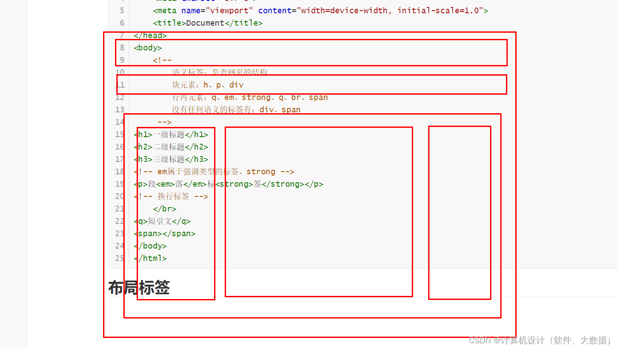Click the opening body tag
Viewport: 617px width, 349px height.
tap(148, 48)
